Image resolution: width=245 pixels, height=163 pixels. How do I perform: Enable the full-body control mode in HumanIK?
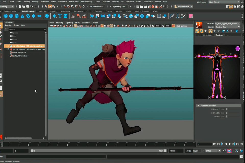(210, 31)
